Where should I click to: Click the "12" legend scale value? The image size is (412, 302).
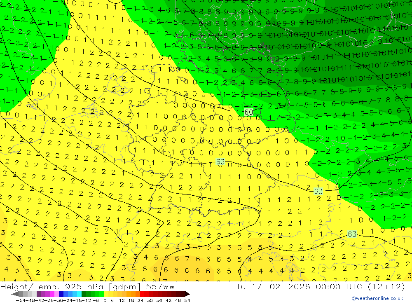pyautogui.click(x=122, y=300)
